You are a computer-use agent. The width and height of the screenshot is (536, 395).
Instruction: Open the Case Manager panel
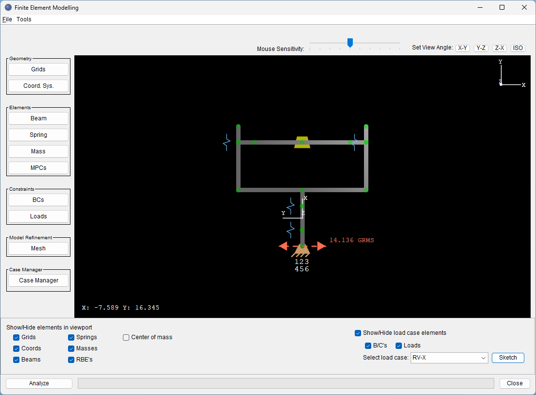pos(38,280)
